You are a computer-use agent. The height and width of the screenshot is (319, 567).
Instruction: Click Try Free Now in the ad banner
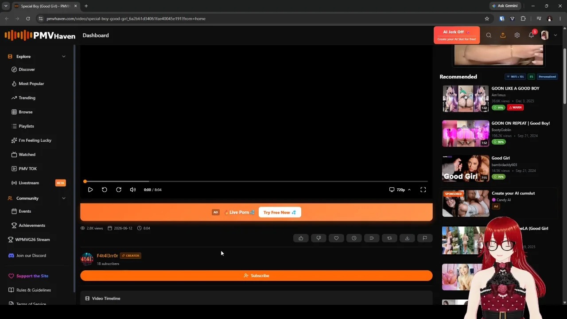click(x=280, y=212)
